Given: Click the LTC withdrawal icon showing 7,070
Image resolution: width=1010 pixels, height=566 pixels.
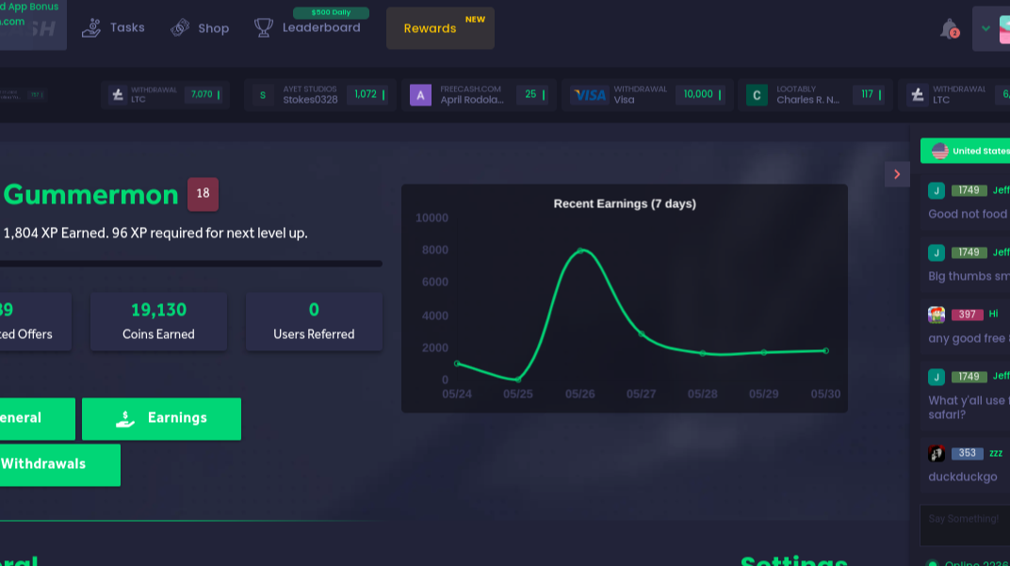Looking at the screenshot, I should (x=117, y=95).
